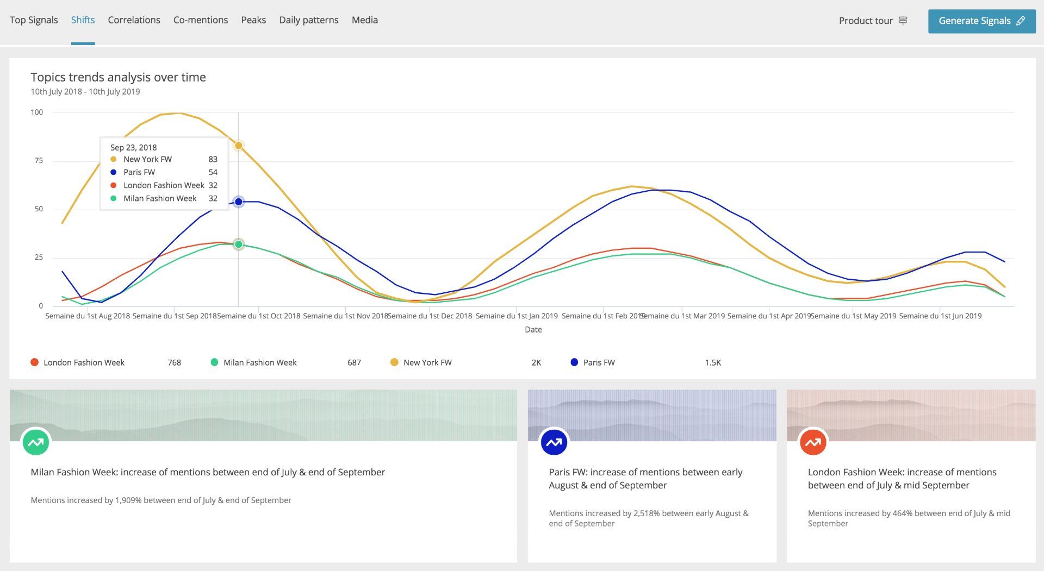Screen dimensions: 1044x571
Task: Open the Top Signals tab
Action: click(34, 20)
